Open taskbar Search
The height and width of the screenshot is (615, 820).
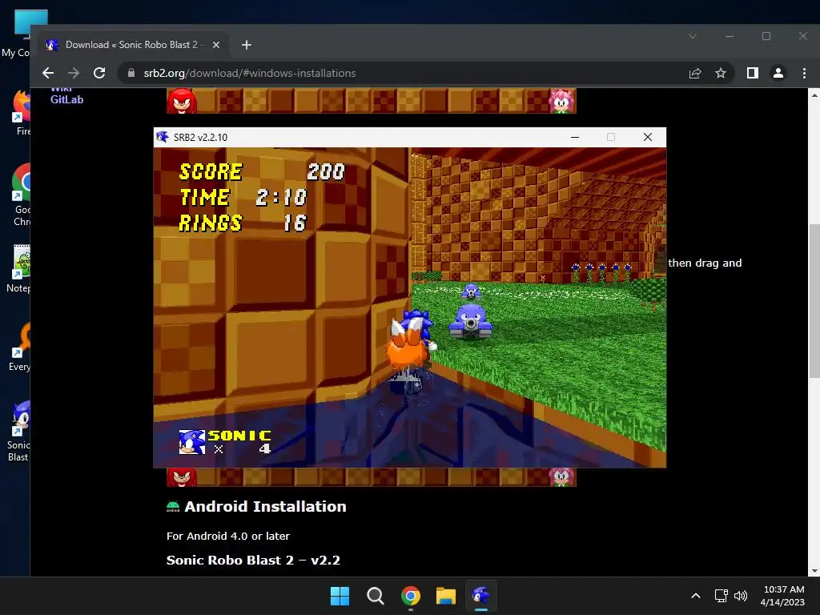(x=375, y=596)
